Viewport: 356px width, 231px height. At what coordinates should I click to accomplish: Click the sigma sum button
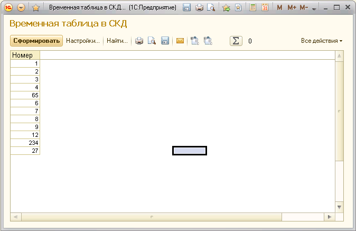pyautogui.click(x=236, y=41)
